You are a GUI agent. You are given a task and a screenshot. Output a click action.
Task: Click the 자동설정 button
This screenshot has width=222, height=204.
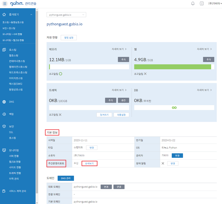(x=121, y=115)
